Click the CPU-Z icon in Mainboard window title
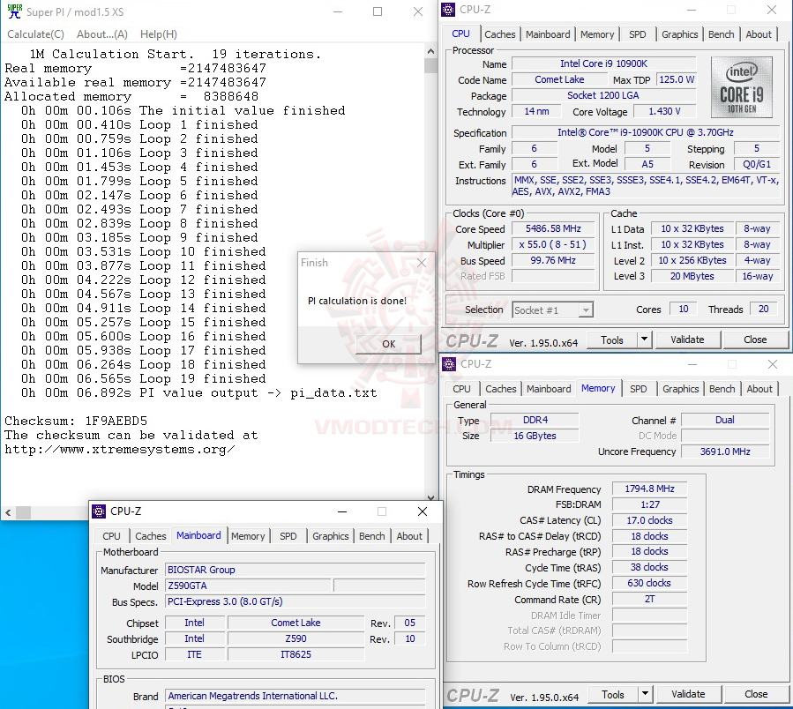 [99, 511]
